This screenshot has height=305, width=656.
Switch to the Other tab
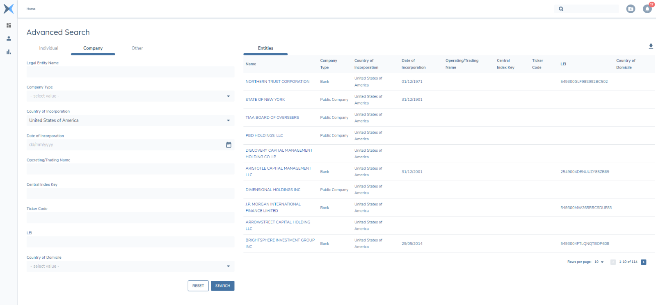[137, 48]
